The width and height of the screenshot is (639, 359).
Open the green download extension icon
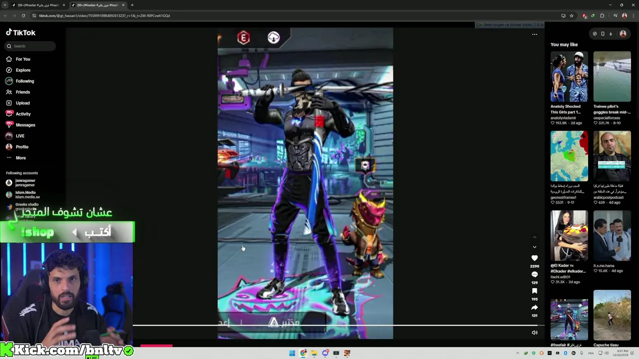(x=593, y=15)
